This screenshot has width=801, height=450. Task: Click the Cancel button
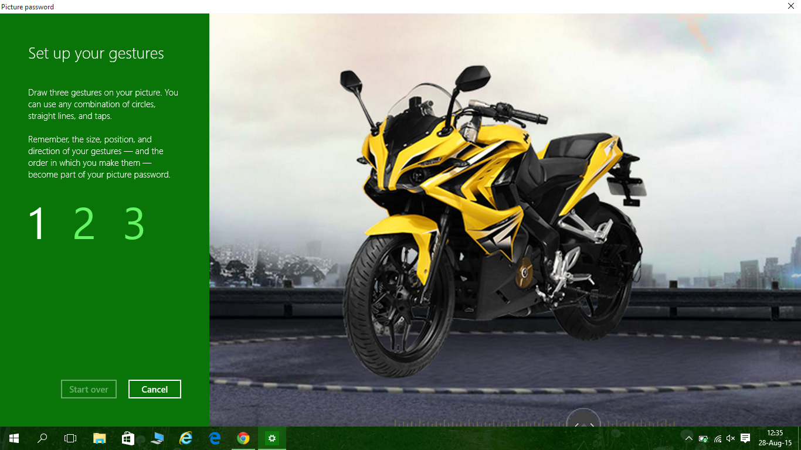[x=155, y=389]
